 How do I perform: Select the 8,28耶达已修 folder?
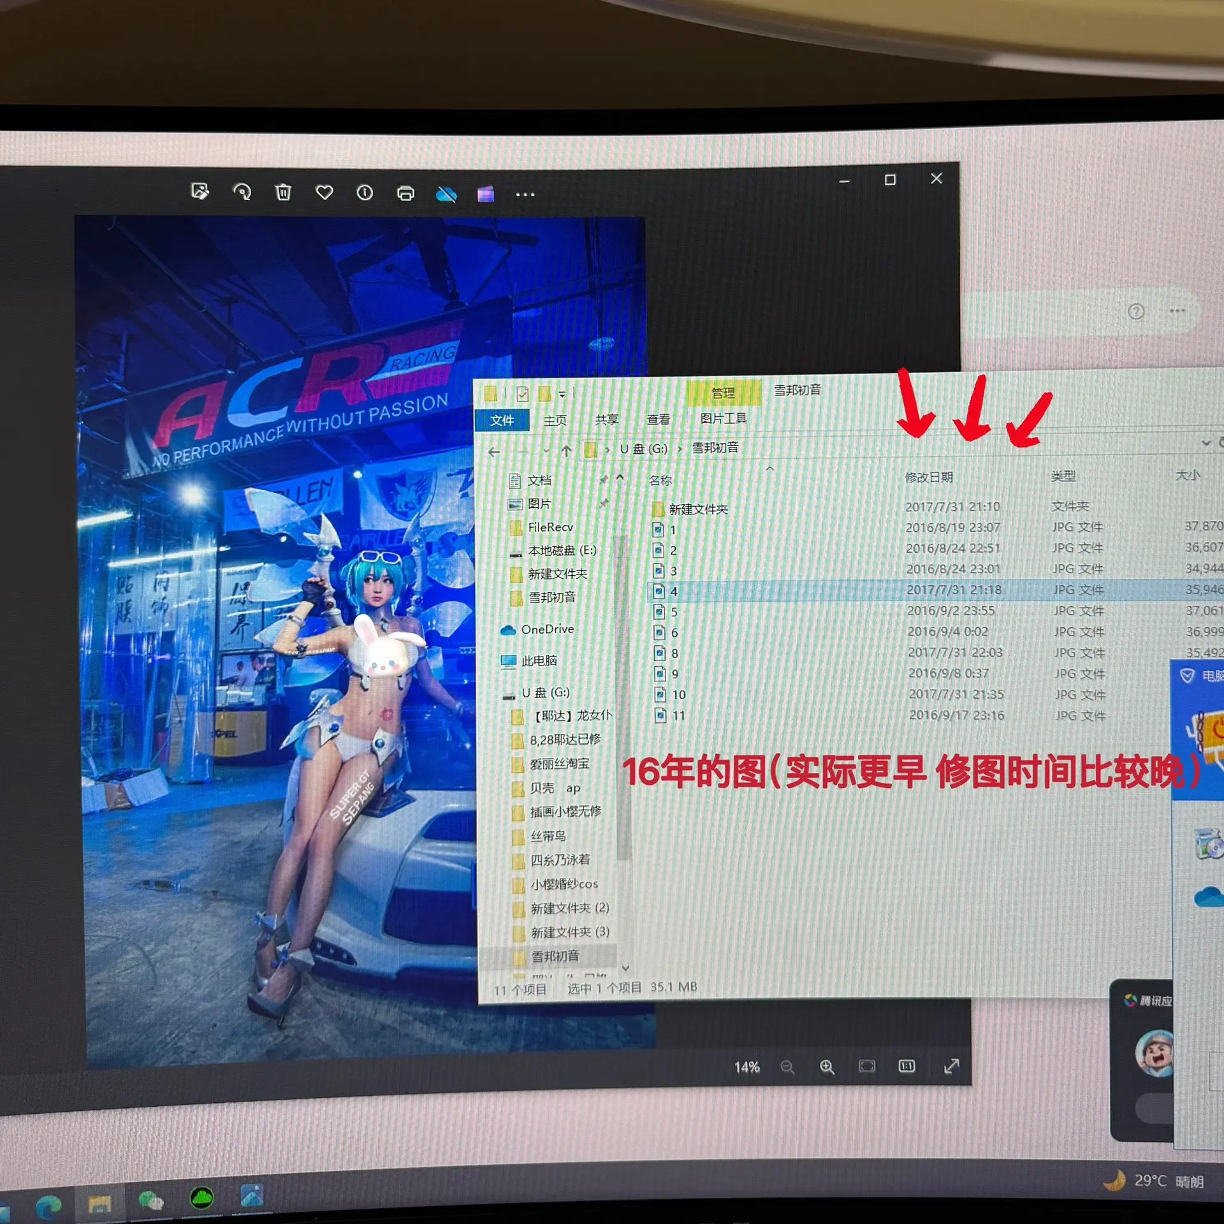[565, 739]
